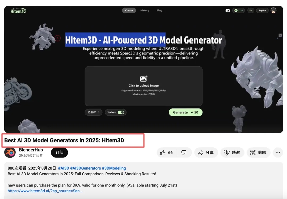
Task: Open the hitem3d.ai link in description
Action: (45, 191)
